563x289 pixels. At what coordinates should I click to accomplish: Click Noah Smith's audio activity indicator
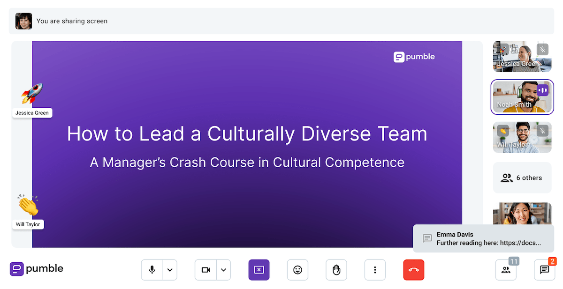tap(542, 89)
